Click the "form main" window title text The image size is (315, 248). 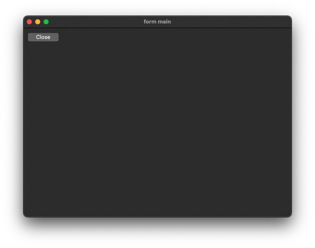tap(157, 22)
